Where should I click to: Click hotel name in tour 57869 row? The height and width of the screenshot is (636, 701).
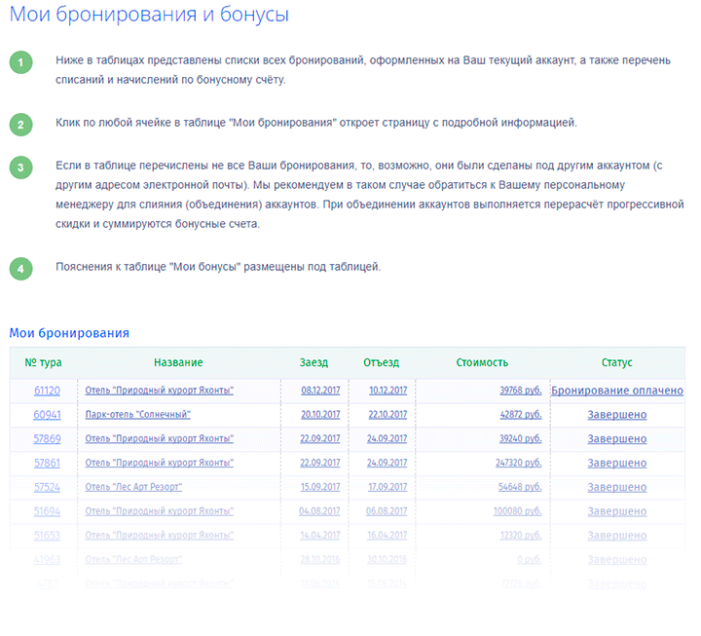(x=159, y=438)
